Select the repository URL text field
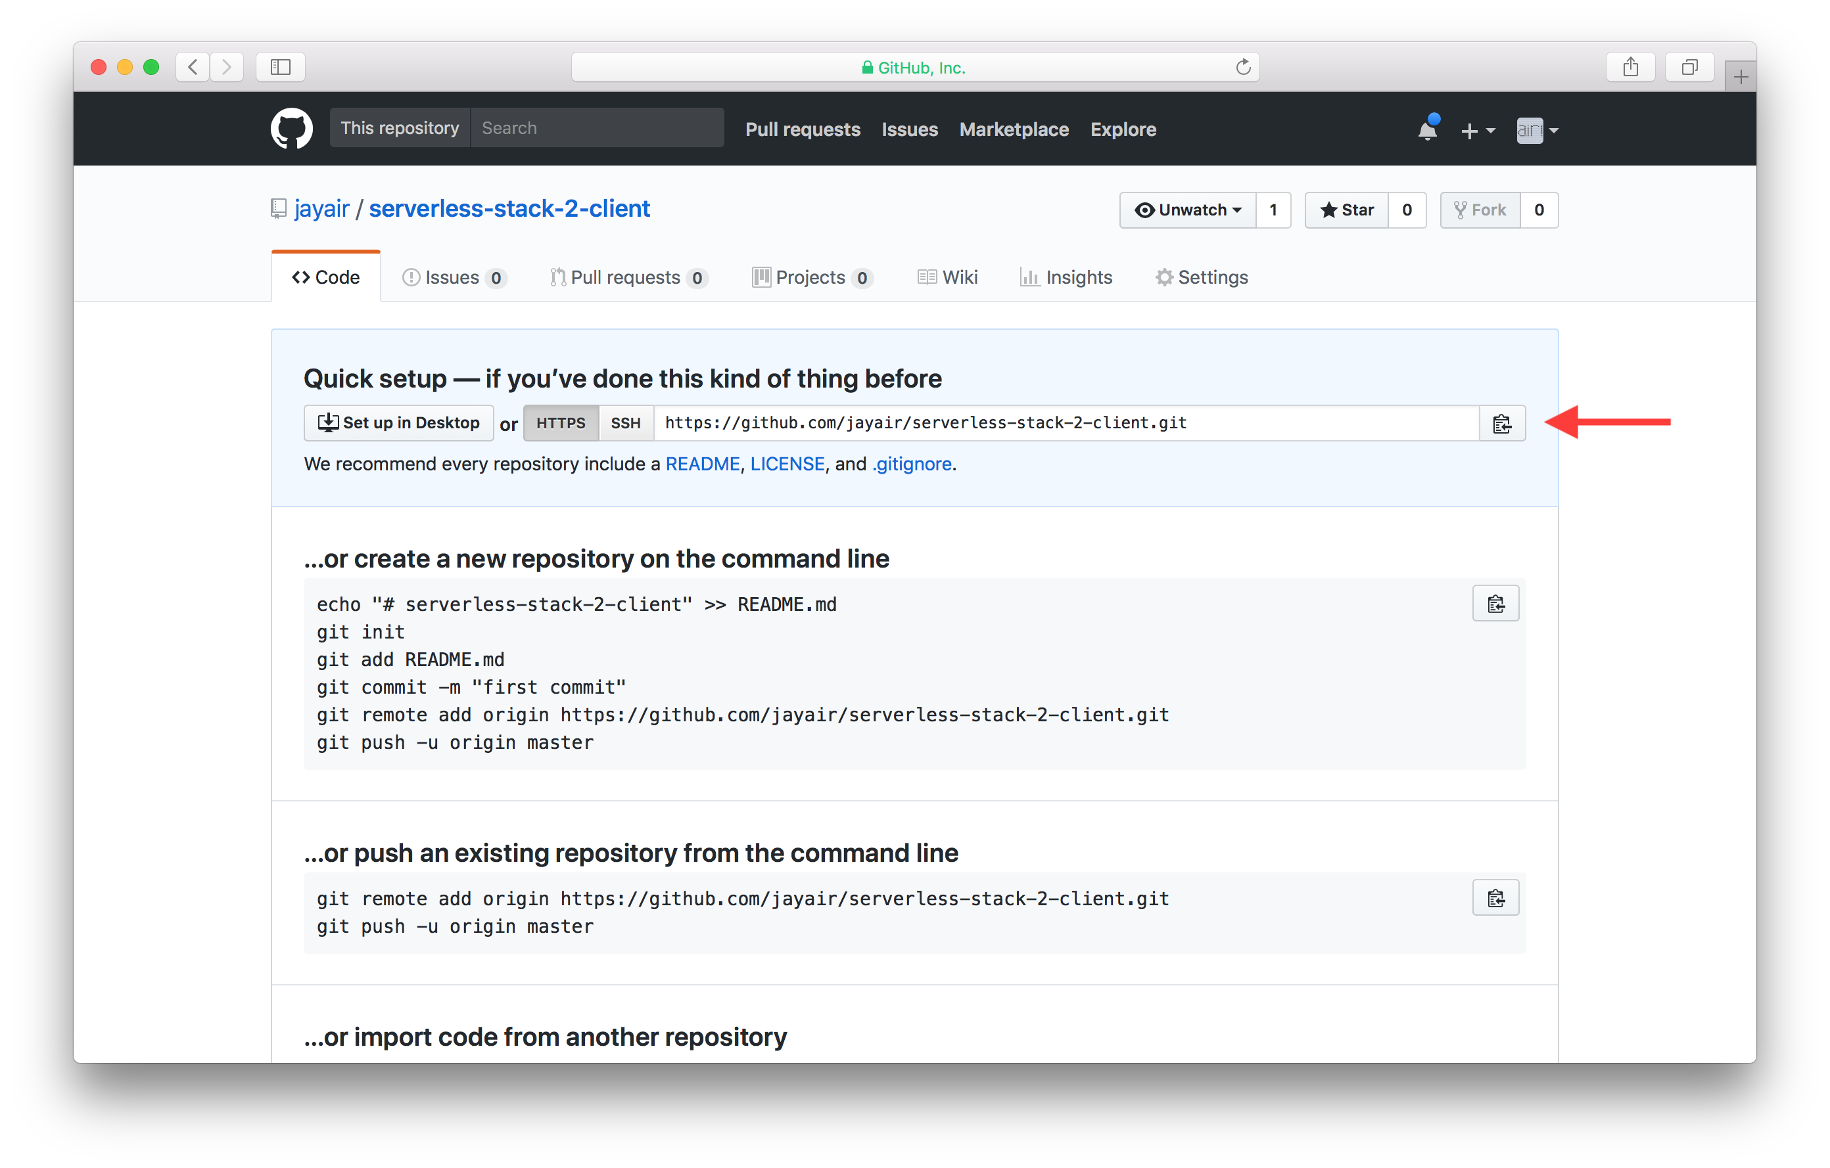 (1064, 423)
